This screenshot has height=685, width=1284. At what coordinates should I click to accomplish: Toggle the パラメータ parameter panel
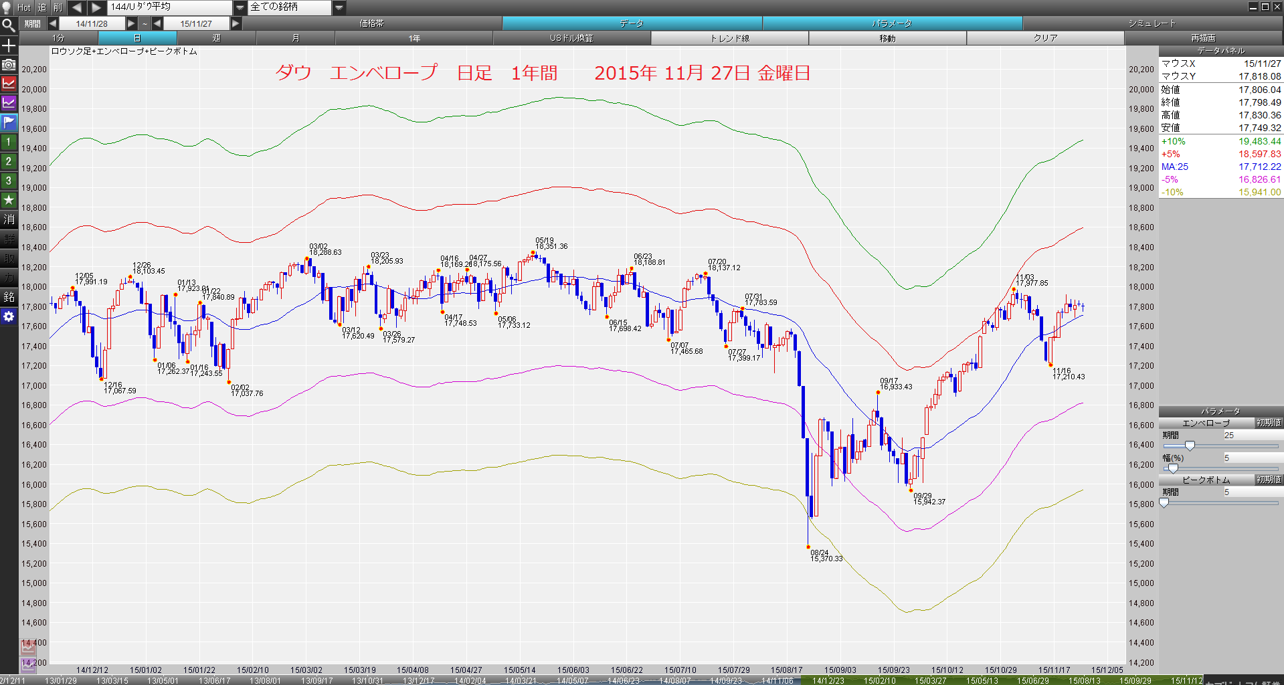(892, 23)
